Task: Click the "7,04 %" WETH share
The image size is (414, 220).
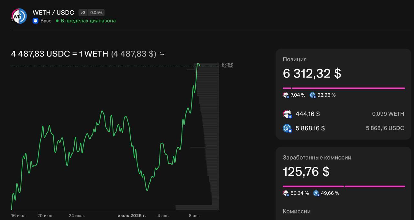Action: pos(298,95)
